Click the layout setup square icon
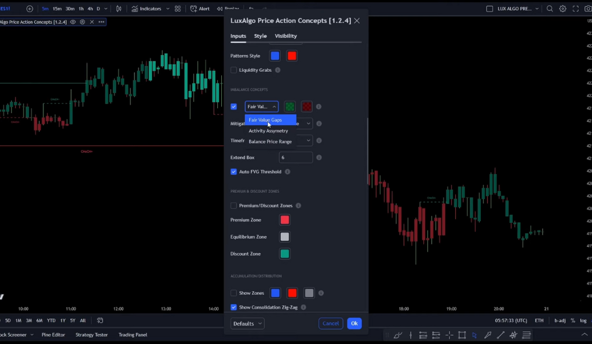This screenshot has height=344, width=592. (489, 9)
